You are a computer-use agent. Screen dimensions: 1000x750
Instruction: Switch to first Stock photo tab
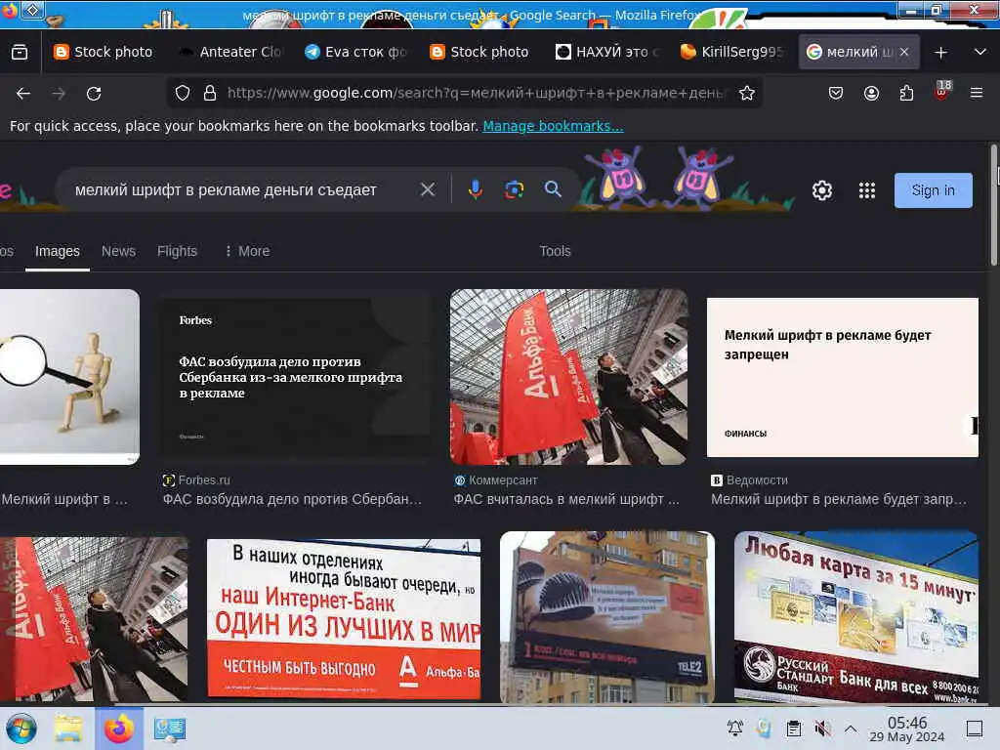104,53
